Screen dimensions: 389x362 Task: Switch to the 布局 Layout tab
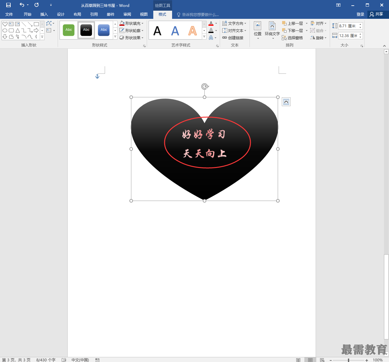(x=77, y=14)
